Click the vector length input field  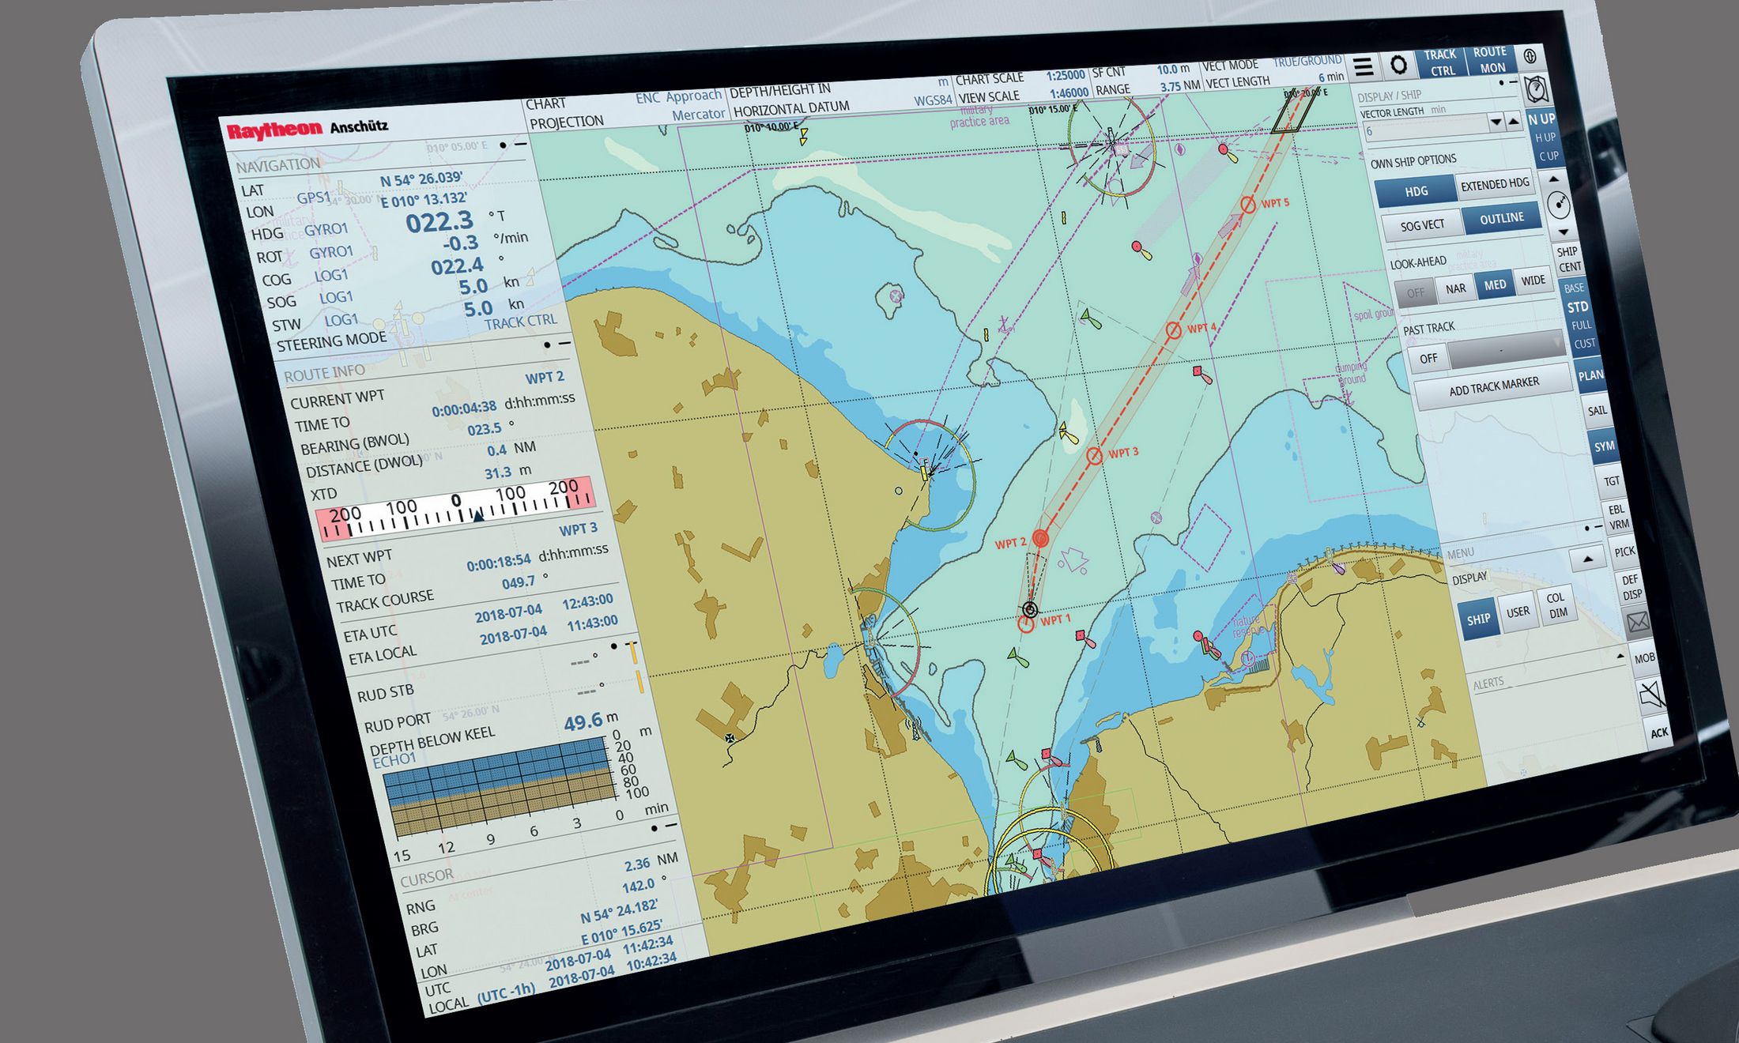tap(1424, 129)
